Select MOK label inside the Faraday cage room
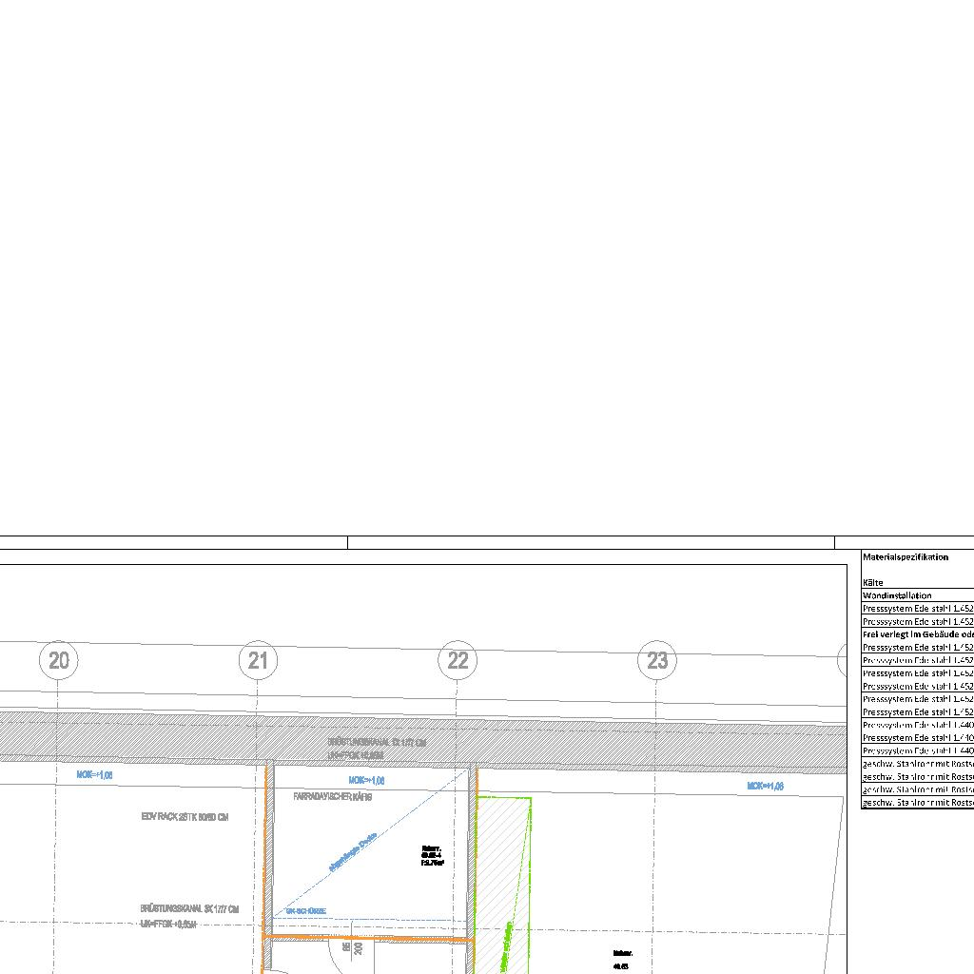Image resolution: width=974 pixels, height=974 pixels. click(366, 780)
